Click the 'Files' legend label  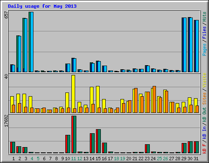[205, 32]
